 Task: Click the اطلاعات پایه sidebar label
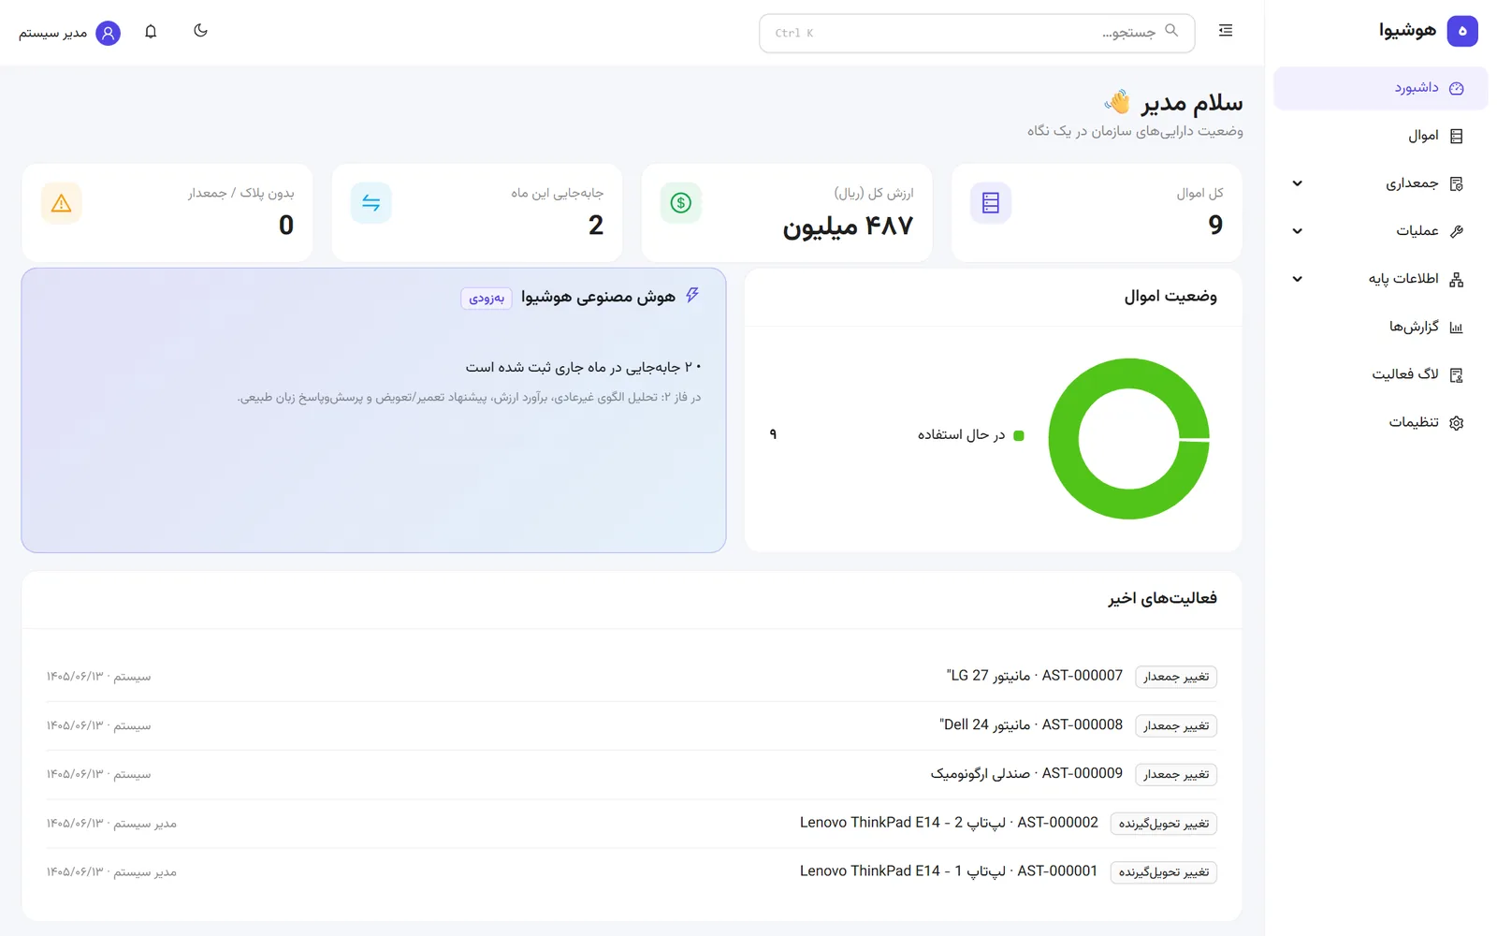(x=1403, y=279)
